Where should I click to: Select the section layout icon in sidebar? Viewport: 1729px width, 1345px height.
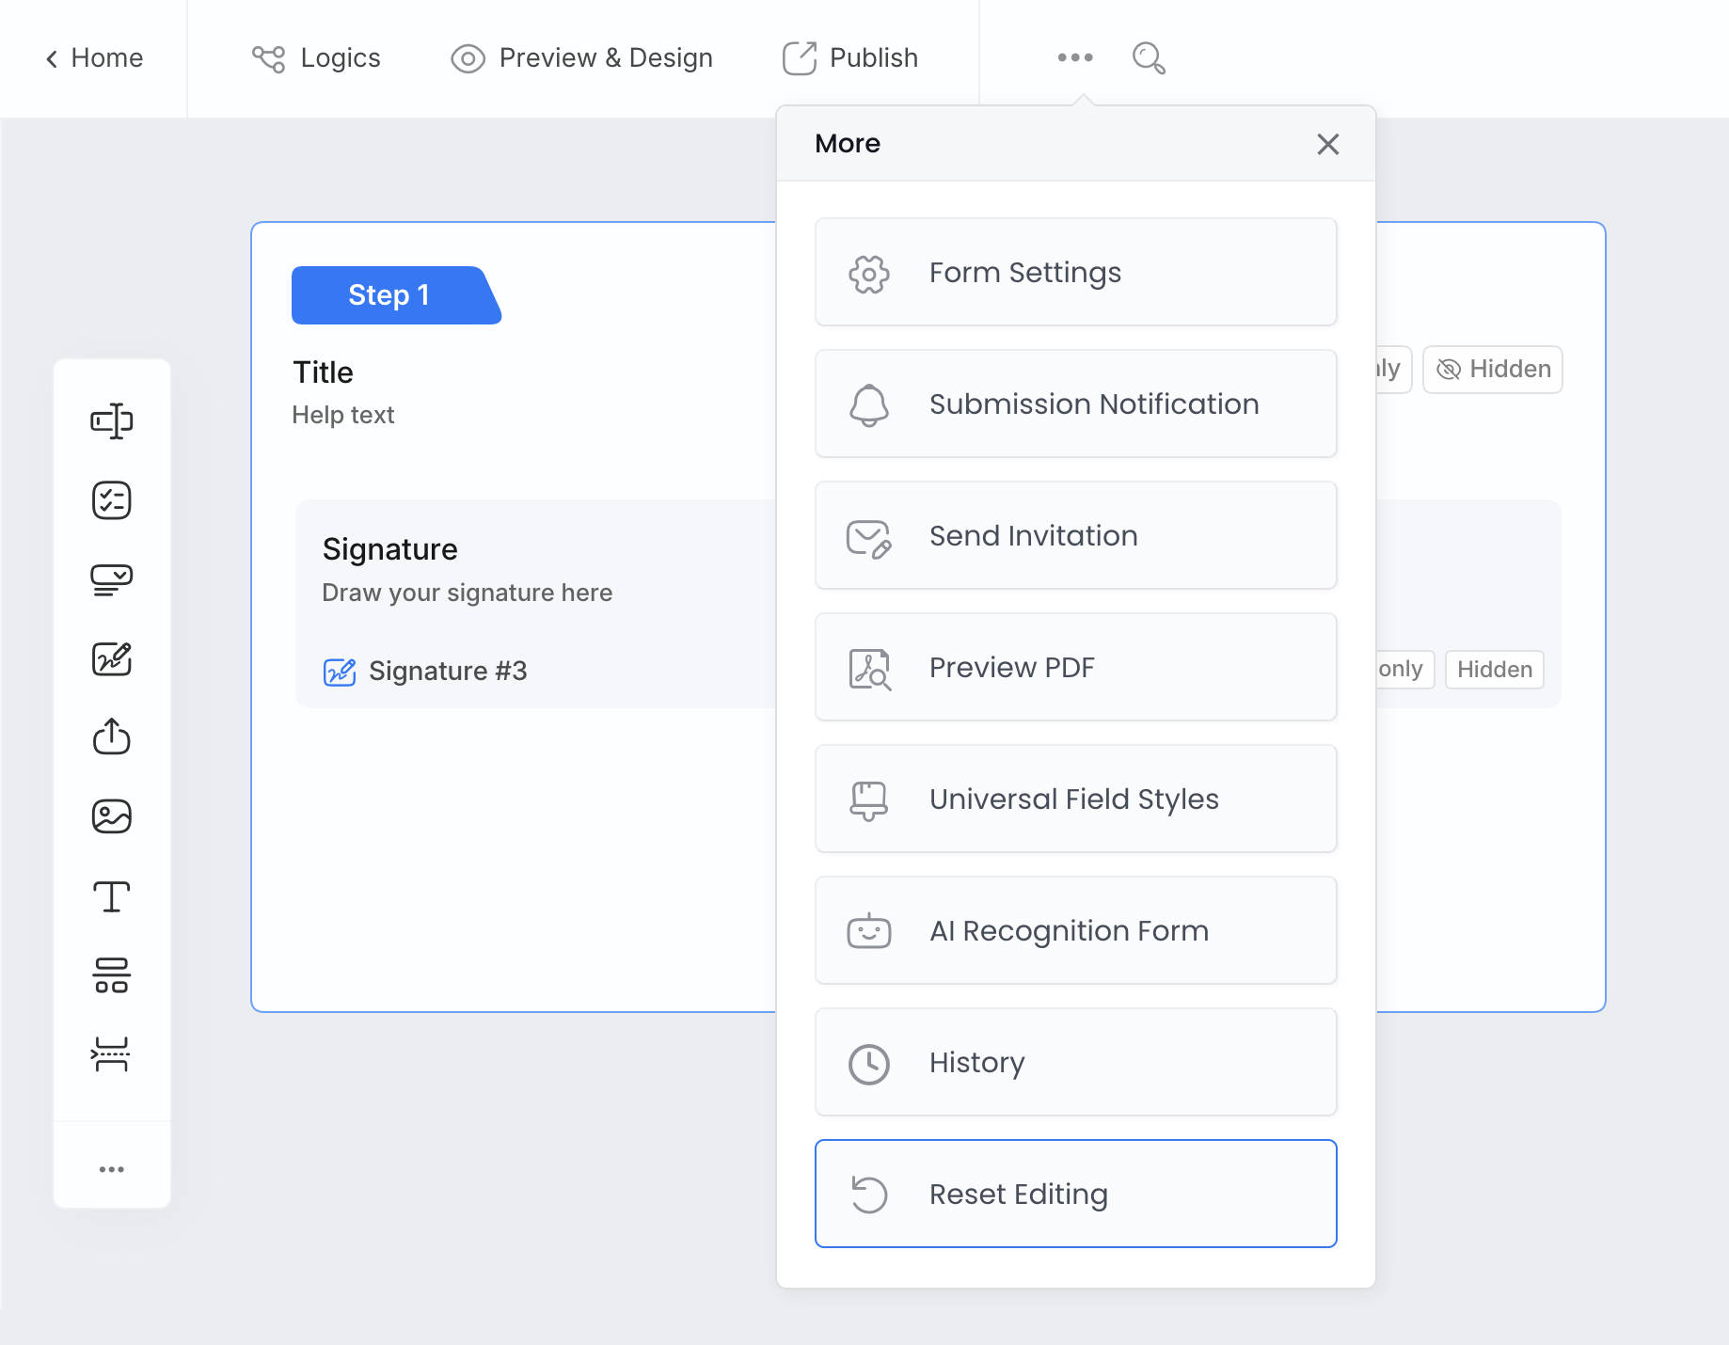coord(111,975)
